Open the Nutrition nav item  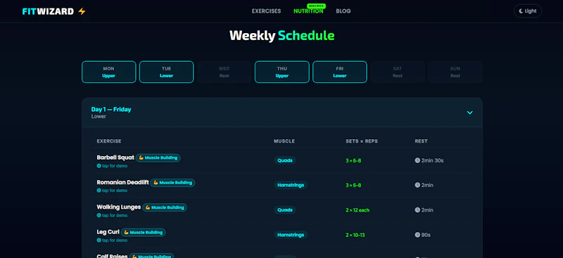(x=308, y=11)
